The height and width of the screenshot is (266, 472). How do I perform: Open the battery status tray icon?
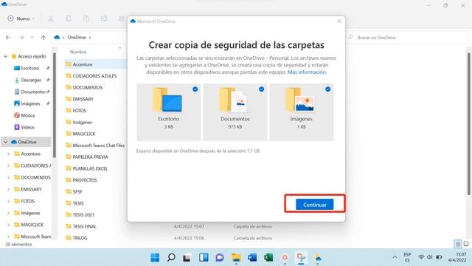pyautogui.click(x=439, y=257)
